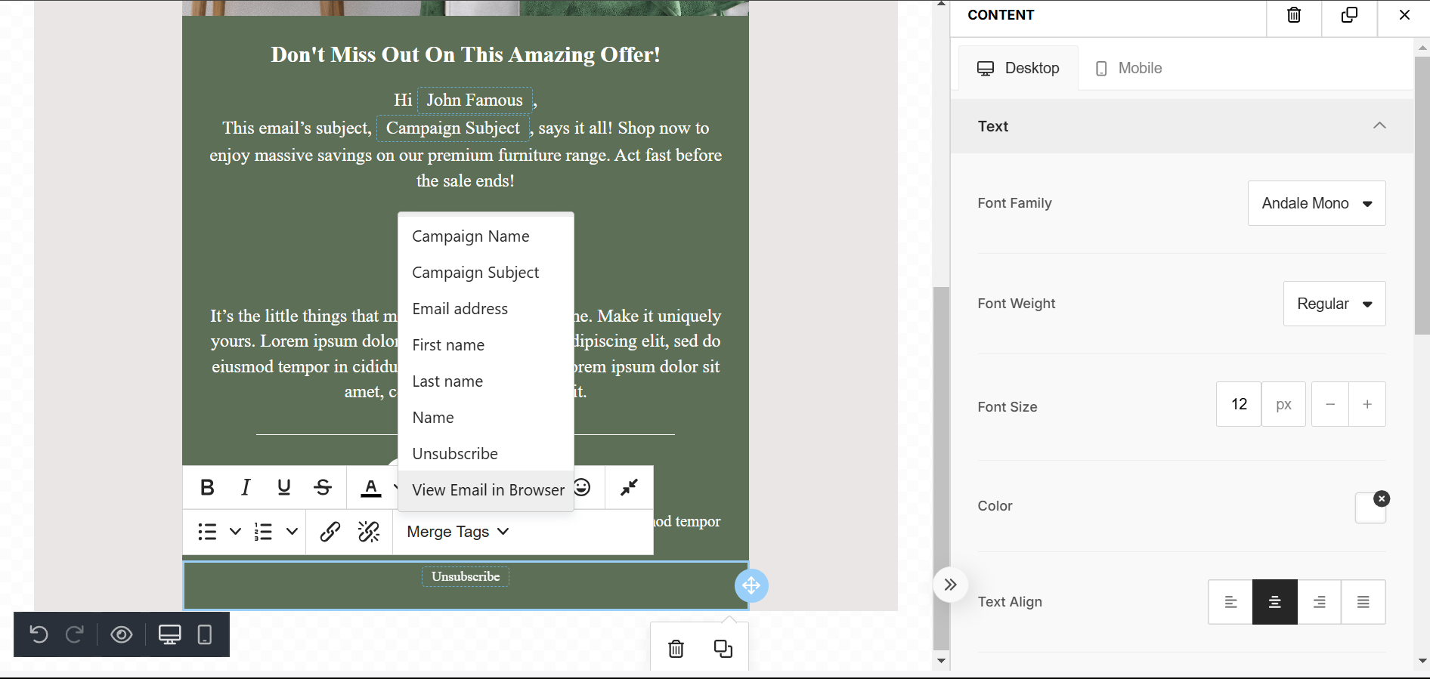Apply strikethrough to selected text
The width and height of the screenshot is (1430, 679).
click(x=323, y=488)
